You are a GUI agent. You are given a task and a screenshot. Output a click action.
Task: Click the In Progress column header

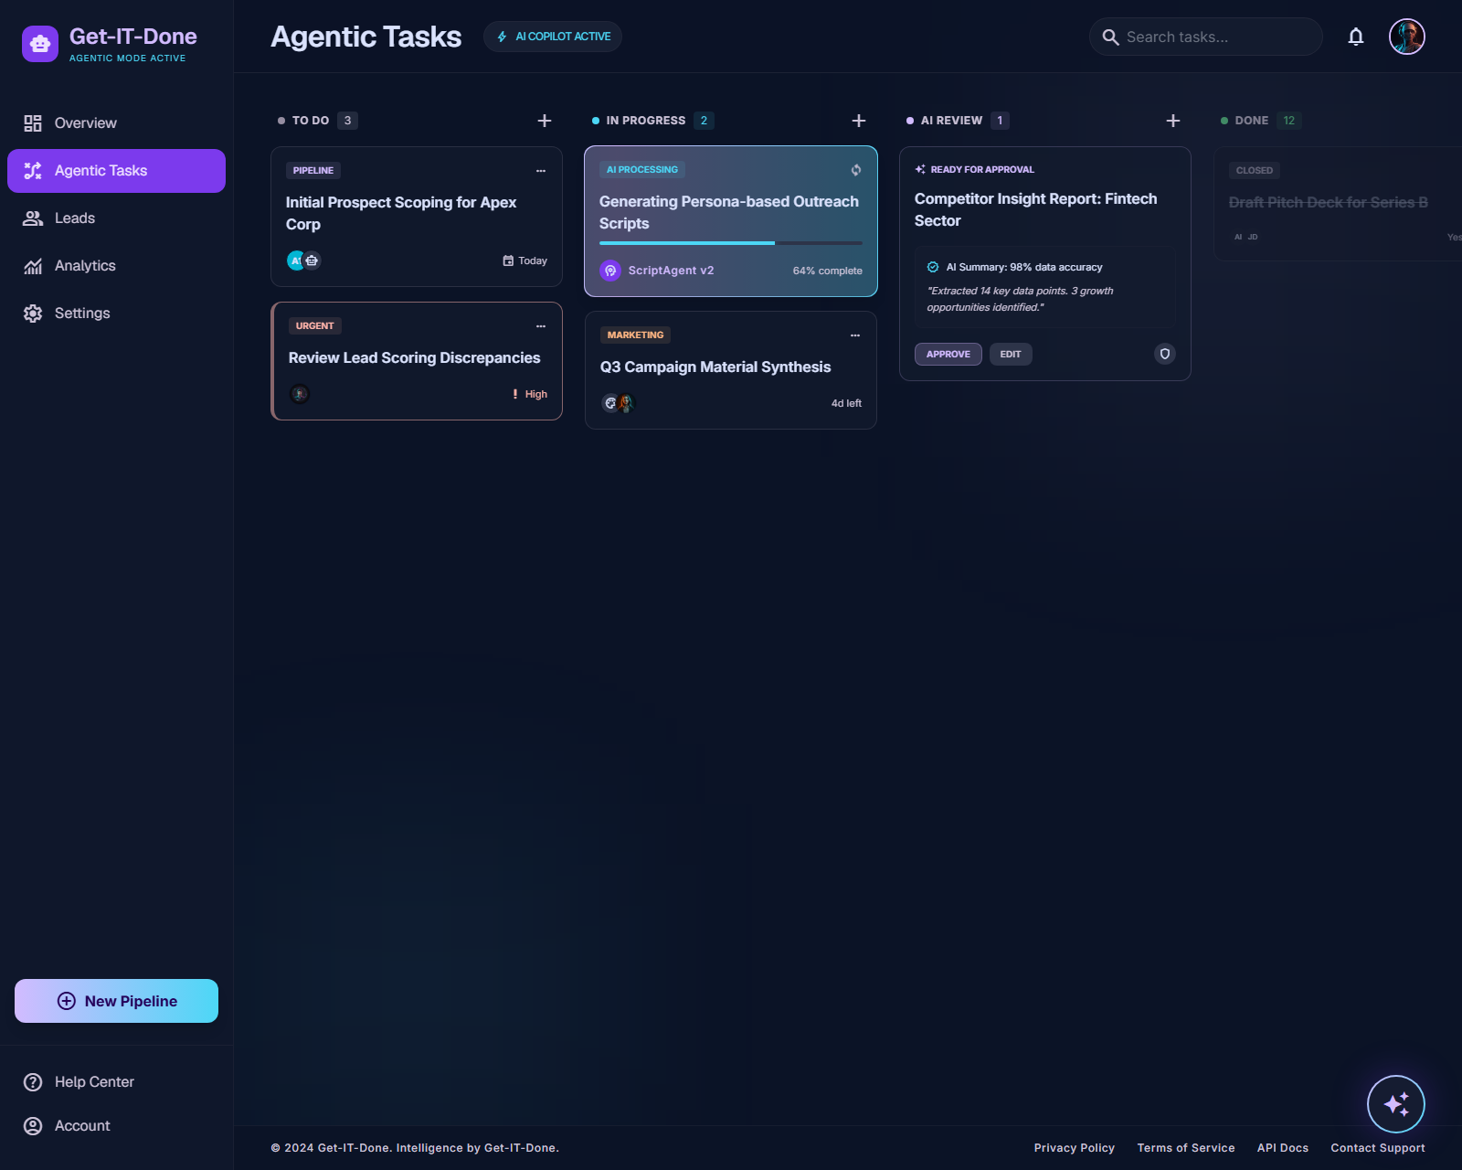click(646, 121)
